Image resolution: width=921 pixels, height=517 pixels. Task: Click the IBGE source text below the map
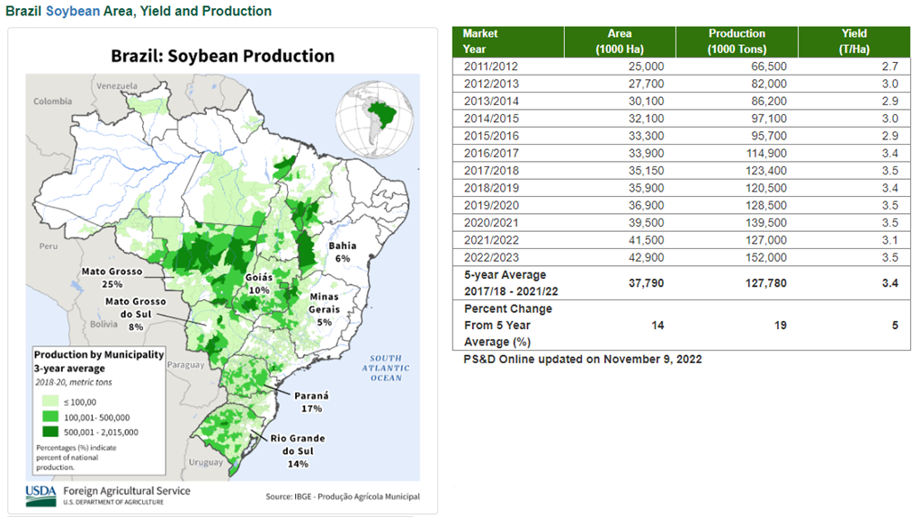point(342,496)
